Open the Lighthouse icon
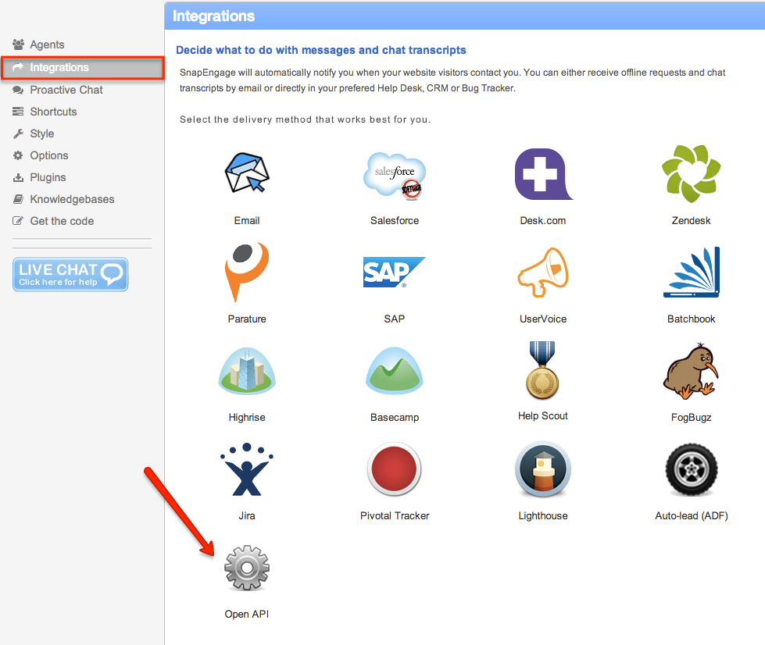The width and height of the screenshot is (765, 645). [543, 469]
